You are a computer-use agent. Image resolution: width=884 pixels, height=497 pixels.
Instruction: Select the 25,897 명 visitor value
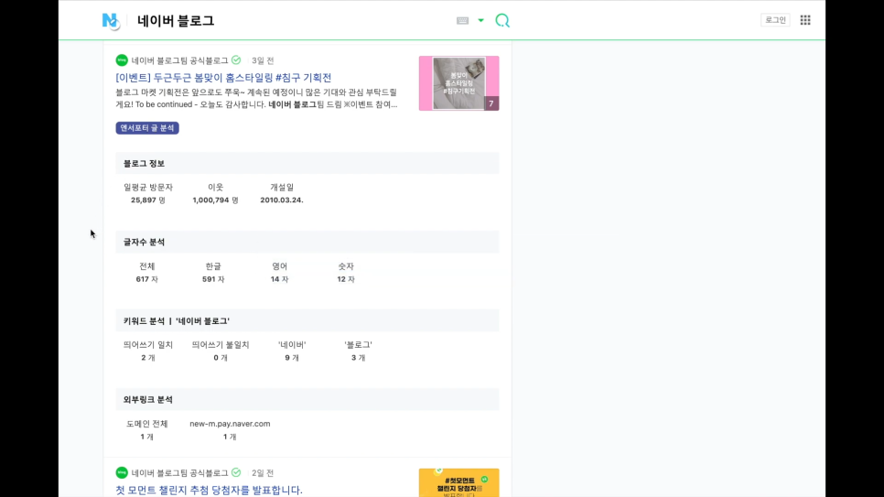point(148,200)
